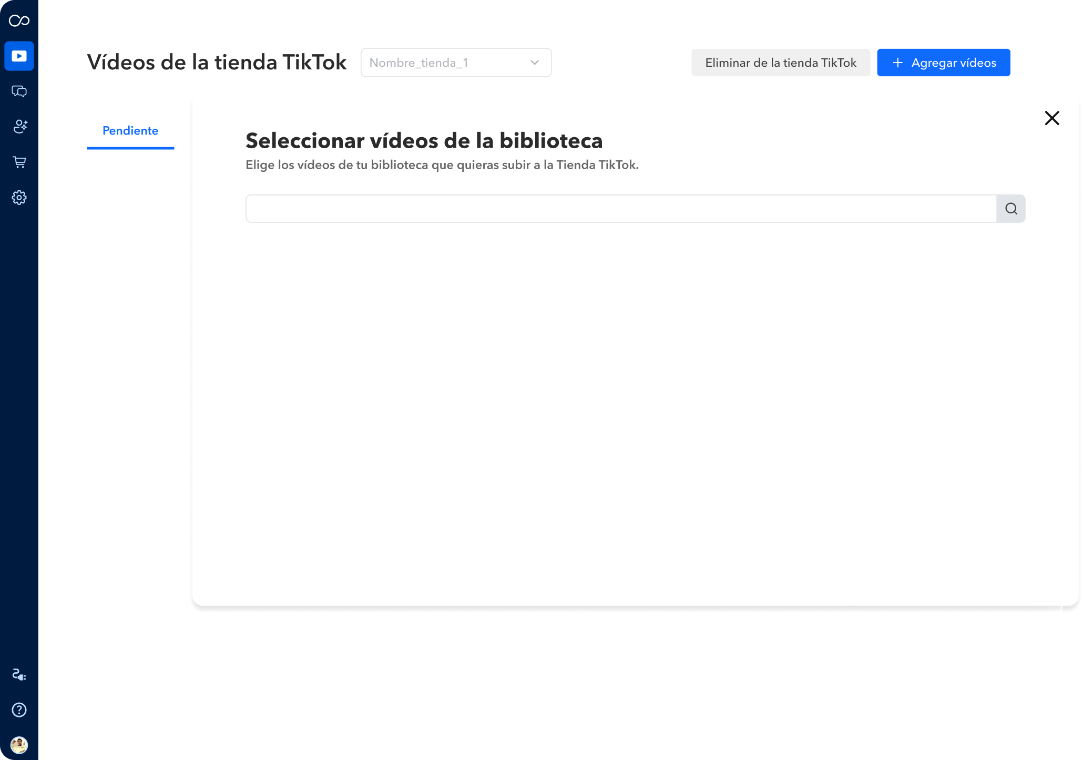
Task: Open the shopping cart icon
Action: coord(19,162)
